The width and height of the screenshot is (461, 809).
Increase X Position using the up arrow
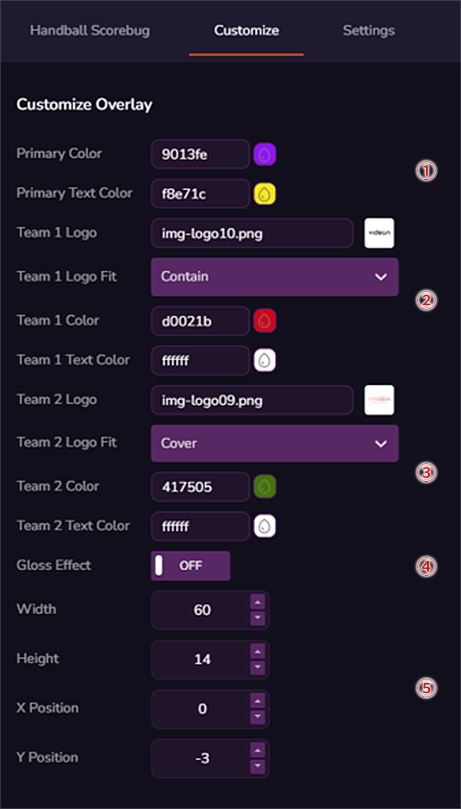258,702
